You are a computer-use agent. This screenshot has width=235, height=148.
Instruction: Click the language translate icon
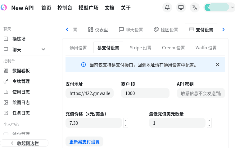pos(195,8)
